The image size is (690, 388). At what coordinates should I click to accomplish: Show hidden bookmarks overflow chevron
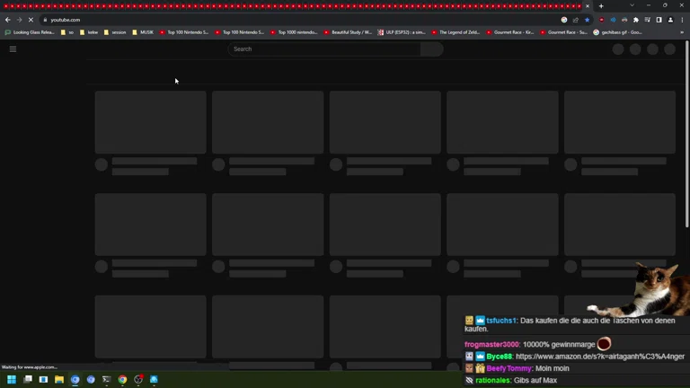682,32
